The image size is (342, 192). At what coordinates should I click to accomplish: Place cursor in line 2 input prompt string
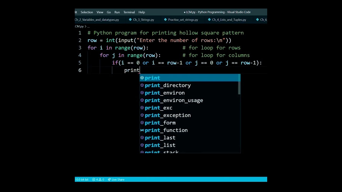[x=181, y=40]
